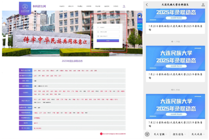Open the 2025年7月21日 录取动态 banner card
This screenshot has width=209, height=140.
click(x=176, y=58)
